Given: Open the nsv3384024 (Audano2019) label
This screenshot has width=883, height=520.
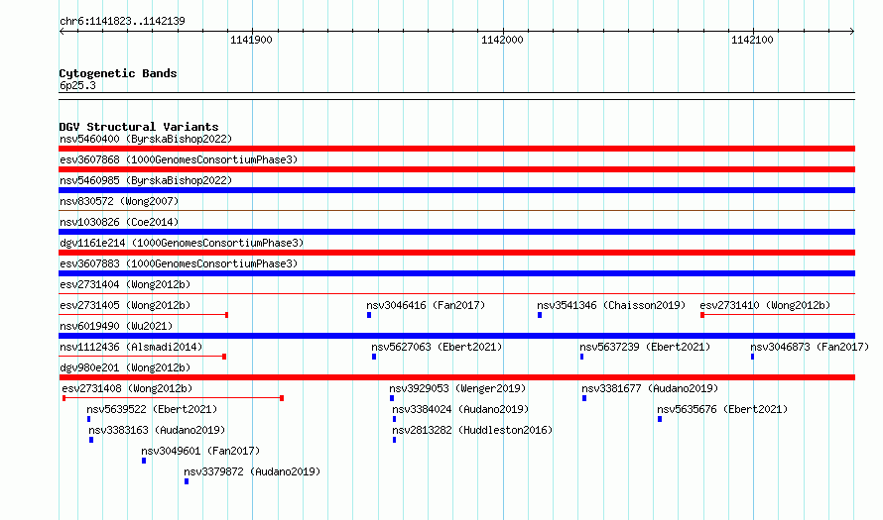Looking at the screenshot, I should tap(460, 409).
